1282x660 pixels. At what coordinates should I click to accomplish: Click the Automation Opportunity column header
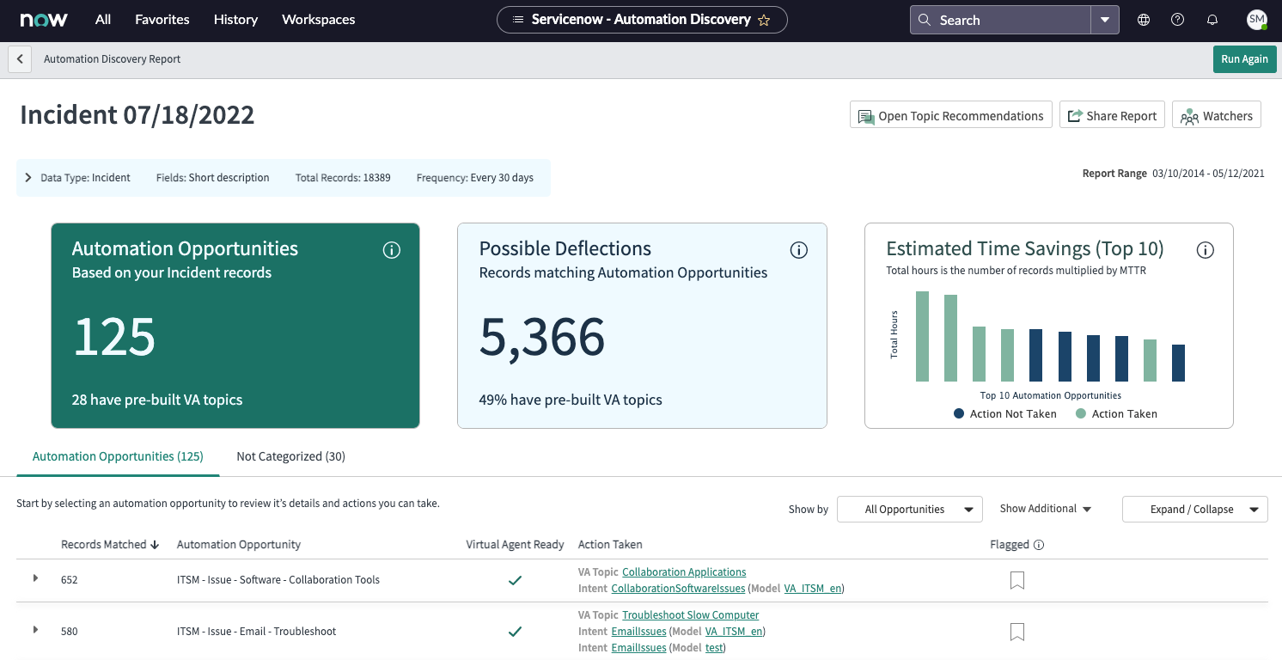[239, 544]
